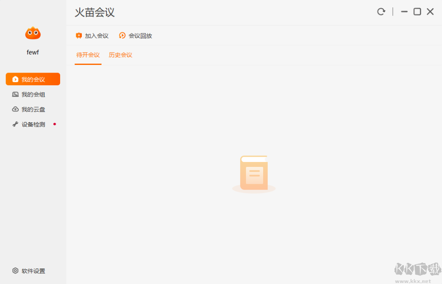Click the username fewf
Screen dimensions: 442x284
click(33, 52)
